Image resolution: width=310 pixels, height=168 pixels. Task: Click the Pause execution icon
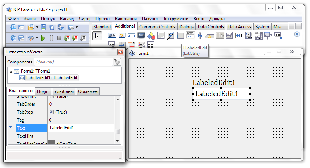tap(51, 38)
